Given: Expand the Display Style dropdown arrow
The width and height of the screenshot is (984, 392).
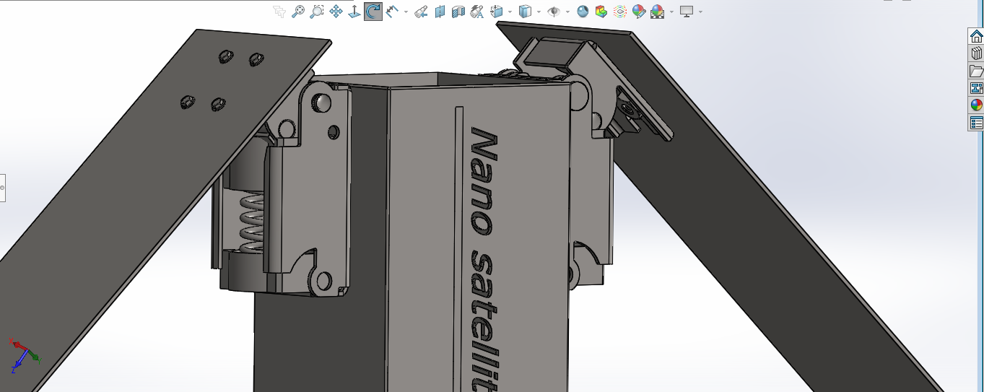Looking at the screenshot, I should click(x=539, y=12).
